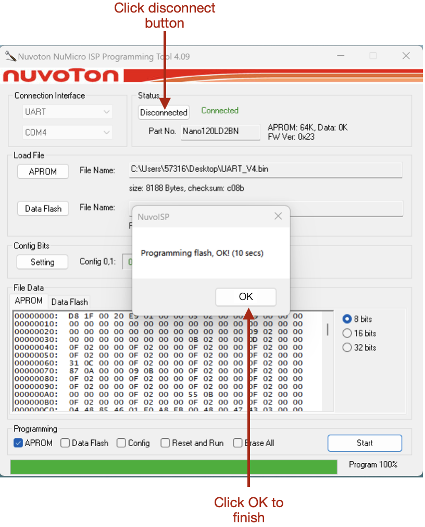
Task: Expand the COM4 port dropdown
Action: pos(68,133)
